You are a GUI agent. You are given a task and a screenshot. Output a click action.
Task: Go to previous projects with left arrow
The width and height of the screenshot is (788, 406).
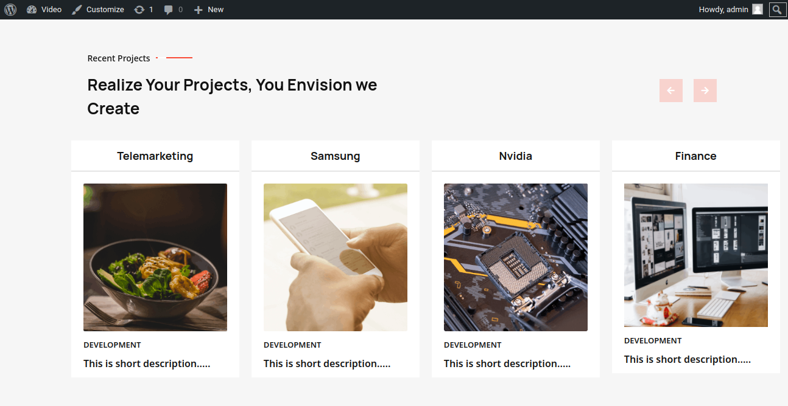tap(671, 91)
